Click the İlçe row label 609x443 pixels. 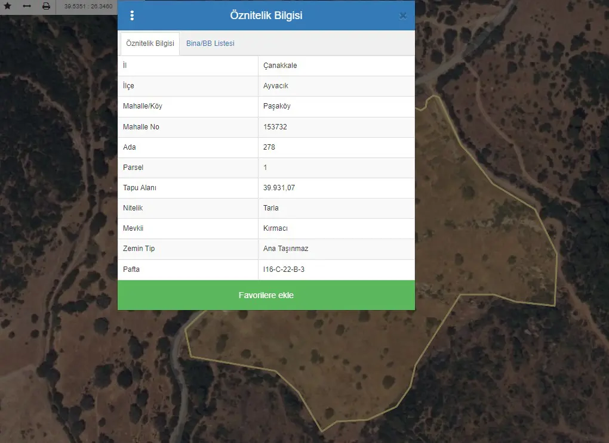[128, 86]
